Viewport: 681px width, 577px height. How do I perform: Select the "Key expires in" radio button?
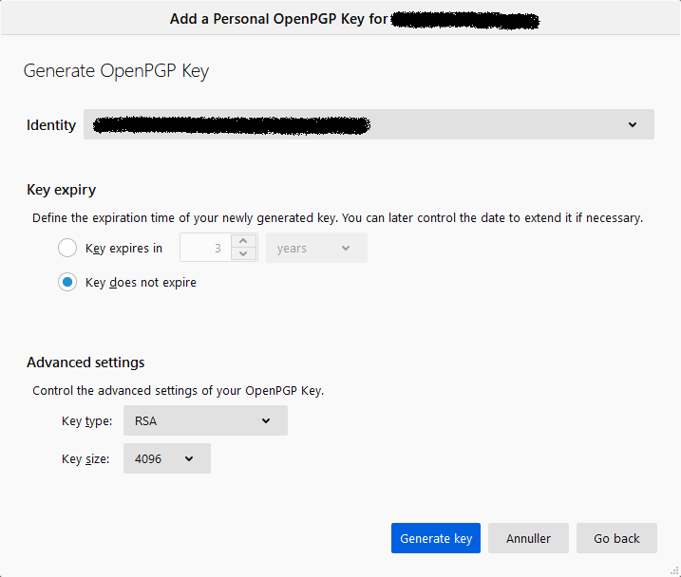pos(67,249)
